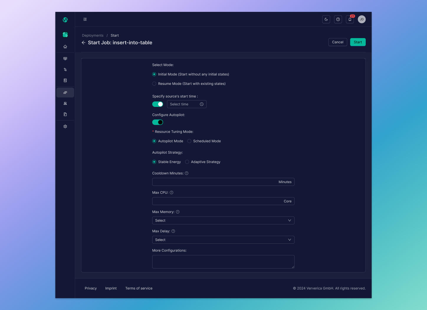Open the SQL editor sidebar icon
This screenshot has height=310, width=427.
click(x=65, y=58)
